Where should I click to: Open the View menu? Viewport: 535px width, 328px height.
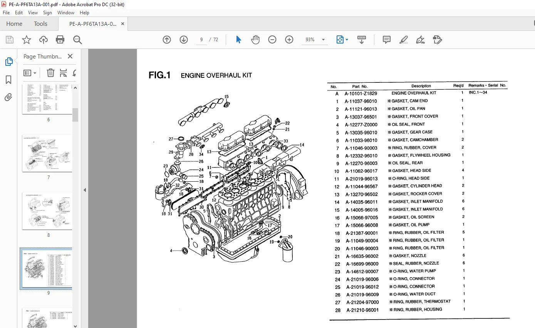coord(33,13)
